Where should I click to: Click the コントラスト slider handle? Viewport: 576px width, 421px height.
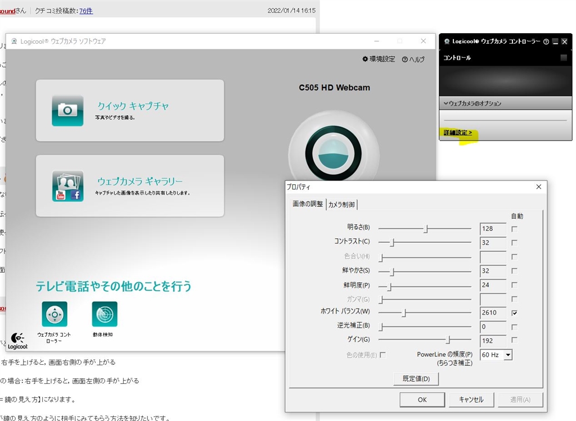click(392, 243)
